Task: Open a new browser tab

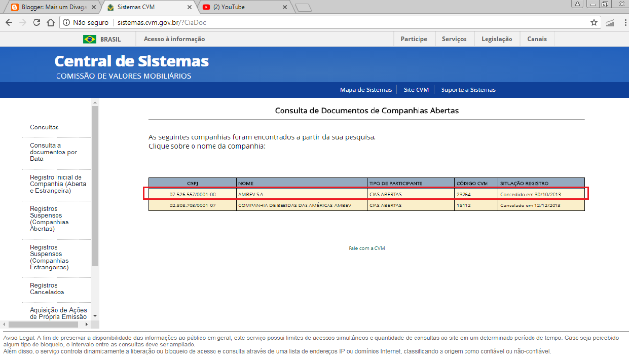Action: 303,8
